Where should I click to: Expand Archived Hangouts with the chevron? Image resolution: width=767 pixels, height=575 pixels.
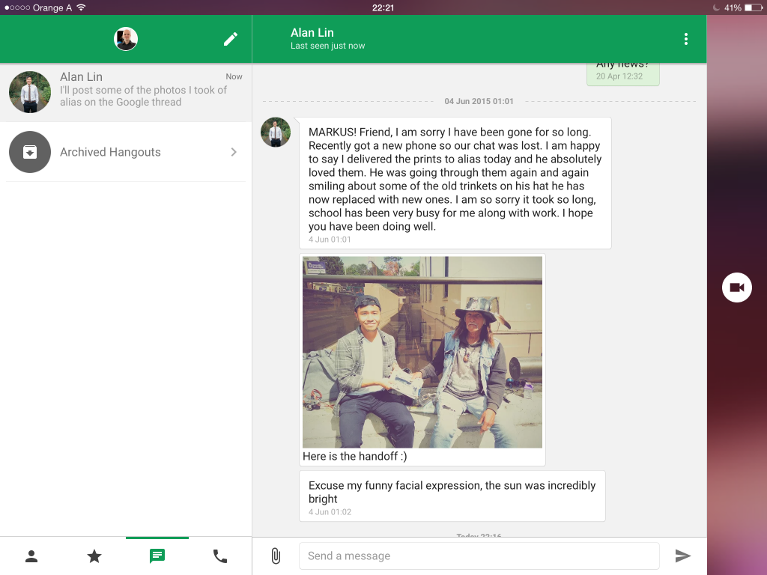click(234, 152)
